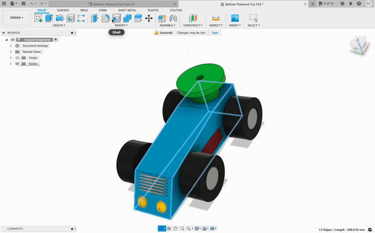Select the Combine tool
The width and height of the screenshot is (375, 233).
[x=127, y=18]
